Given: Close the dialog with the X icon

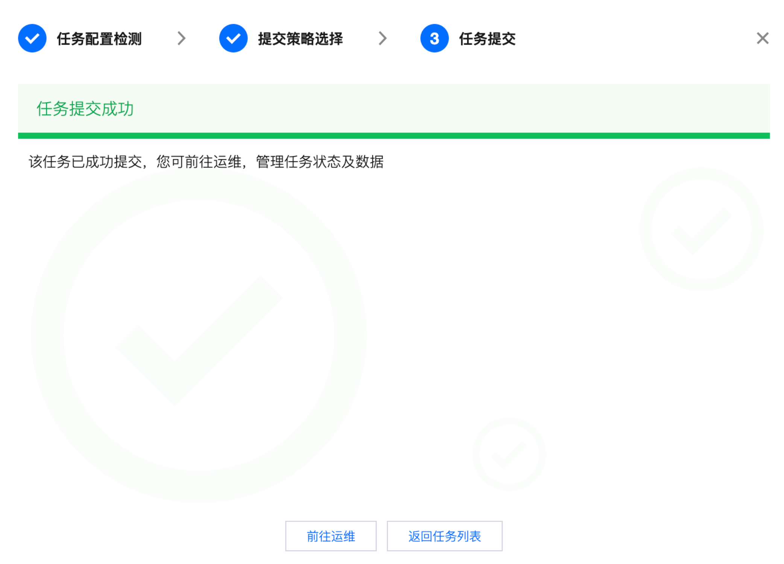Looking at the screenshot, I should tap(762, 38).
